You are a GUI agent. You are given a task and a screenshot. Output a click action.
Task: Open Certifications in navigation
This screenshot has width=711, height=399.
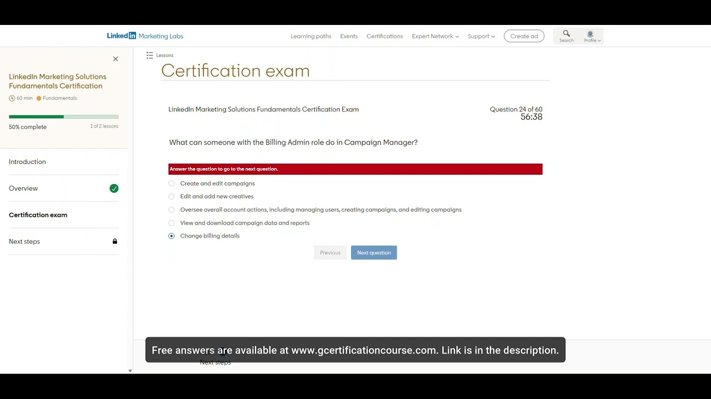[x=384, y=36]
